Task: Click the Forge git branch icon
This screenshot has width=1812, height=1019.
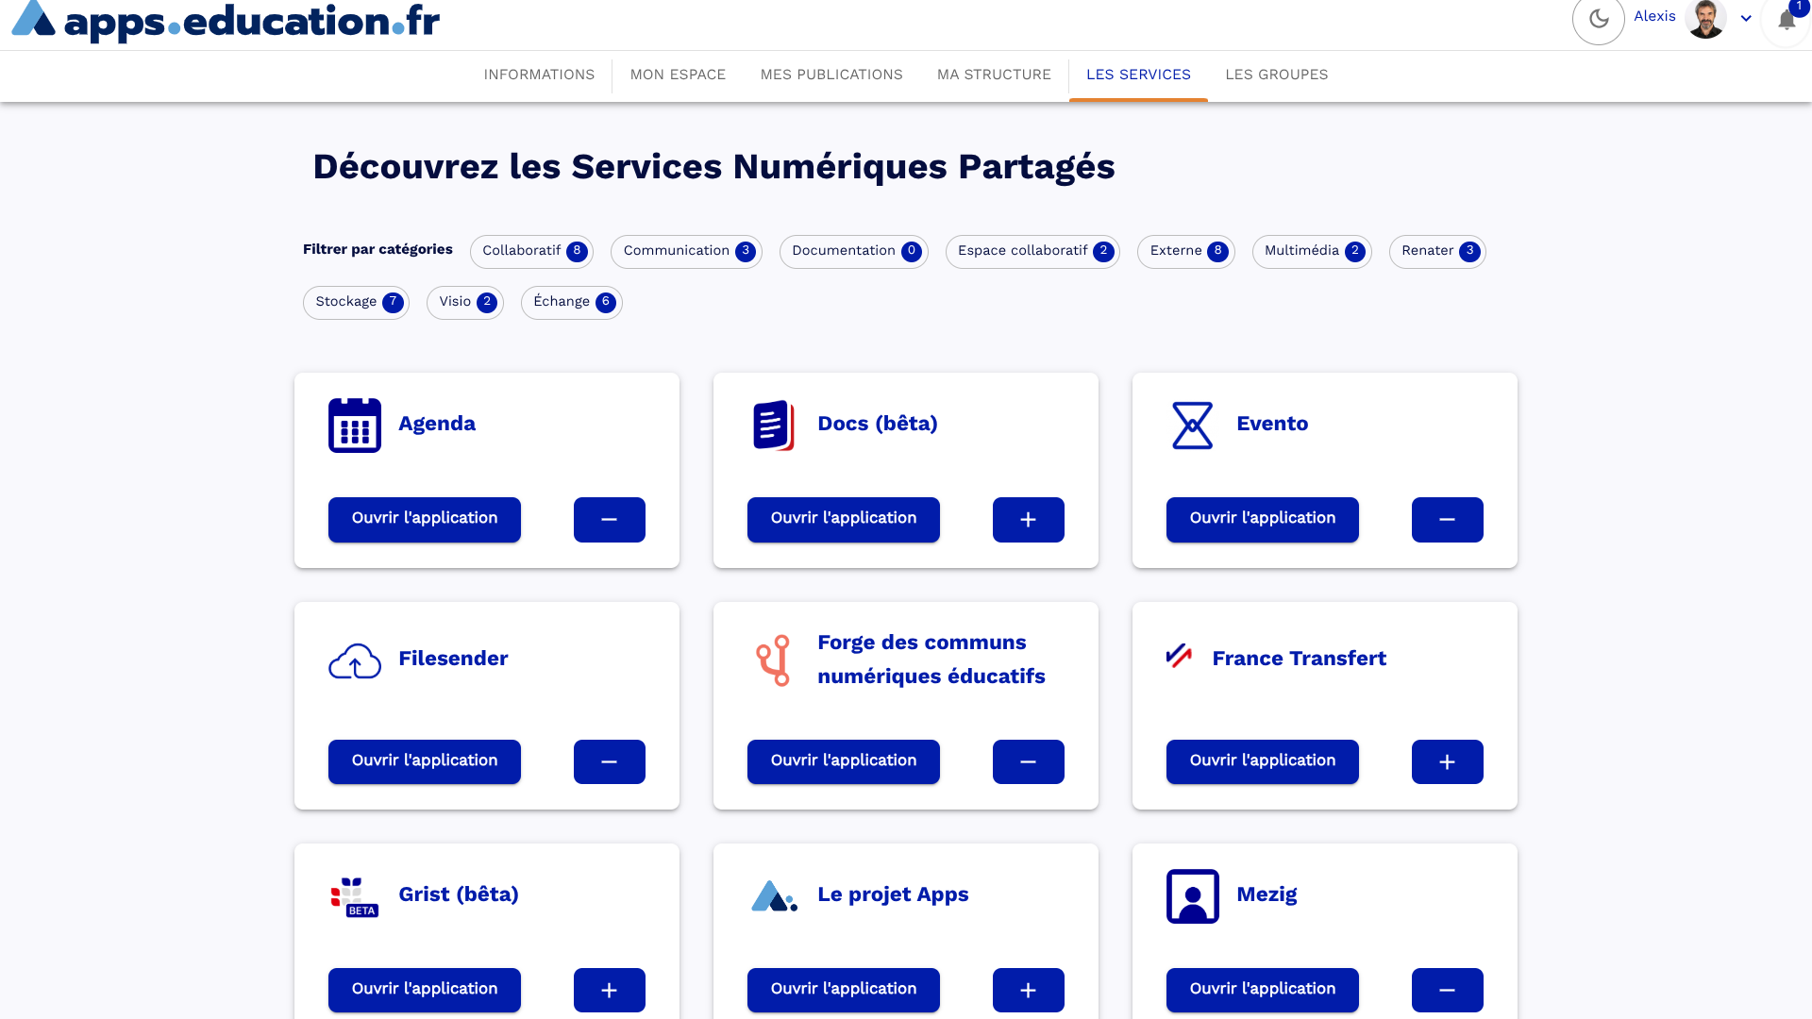Action: tap(773, 660)
